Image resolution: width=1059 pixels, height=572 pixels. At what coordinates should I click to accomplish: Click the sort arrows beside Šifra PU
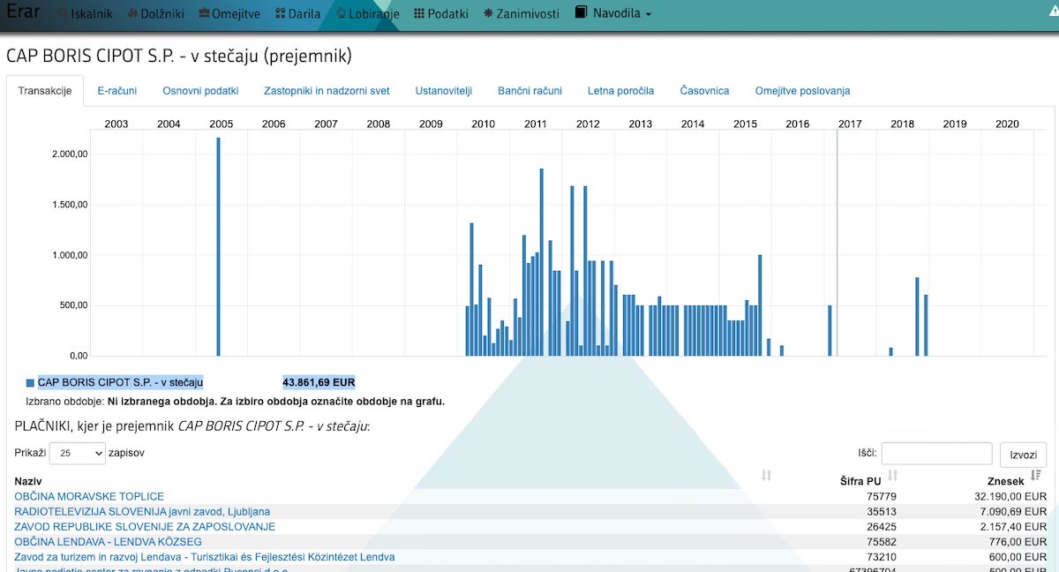click(893, 477)
